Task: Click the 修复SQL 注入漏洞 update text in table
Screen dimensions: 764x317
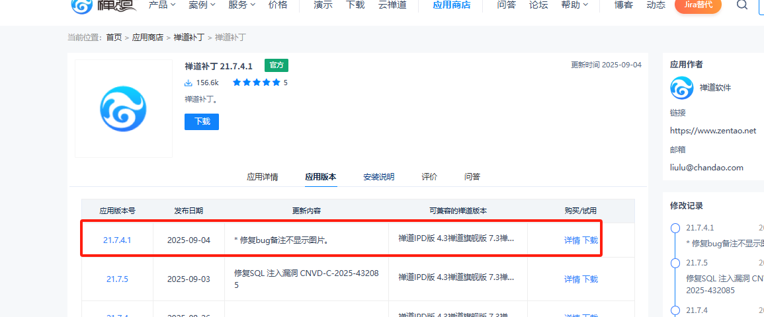Action: click(306, 279)
